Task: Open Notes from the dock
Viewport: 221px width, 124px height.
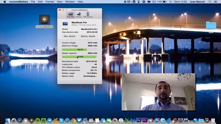Action: [x=97, y=120]
